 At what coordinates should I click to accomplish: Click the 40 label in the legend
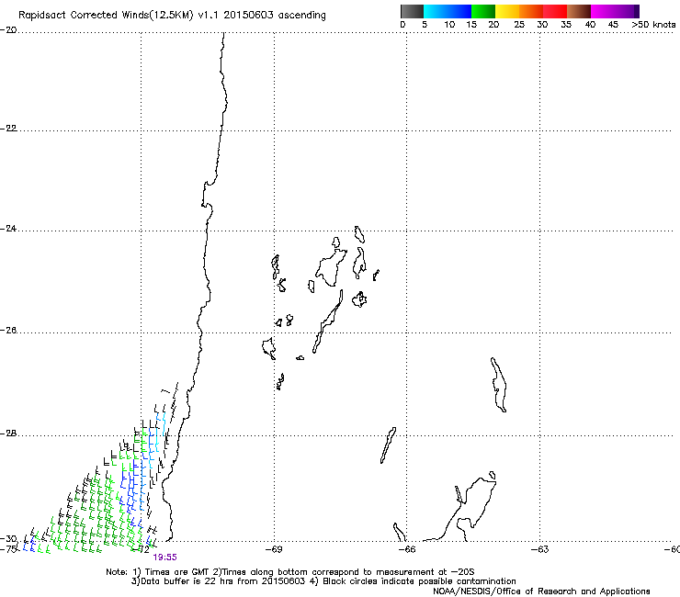tap(590, 25)
